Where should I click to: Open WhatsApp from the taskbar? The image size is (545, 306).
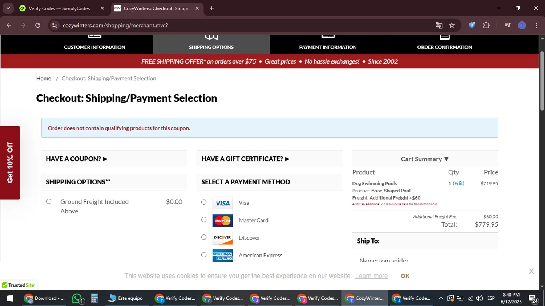[x=77, y=298]
